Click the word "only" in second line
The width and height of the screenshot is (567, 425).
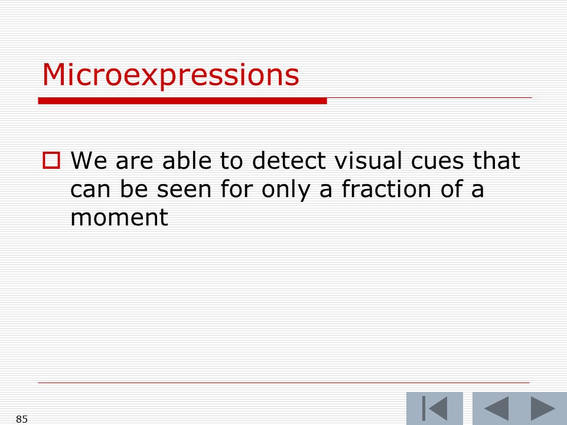[x=286, y=190]
